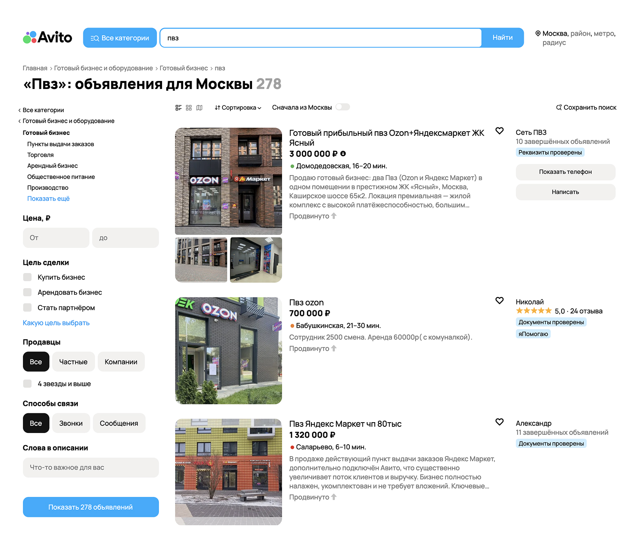Click the commission info icon near 3 000 000 ₽
This screenshot has width=637, height=551.
coord(343,153)
